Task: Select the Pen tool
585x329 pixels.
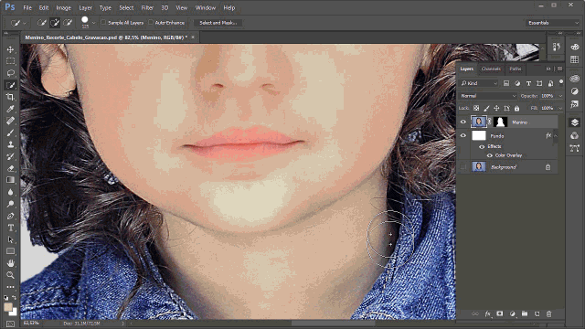Action: click(x=10, y=216)
